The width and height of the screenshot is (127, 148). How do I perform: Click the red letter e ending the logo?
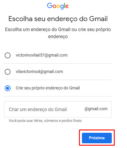[x=67, y=6]
